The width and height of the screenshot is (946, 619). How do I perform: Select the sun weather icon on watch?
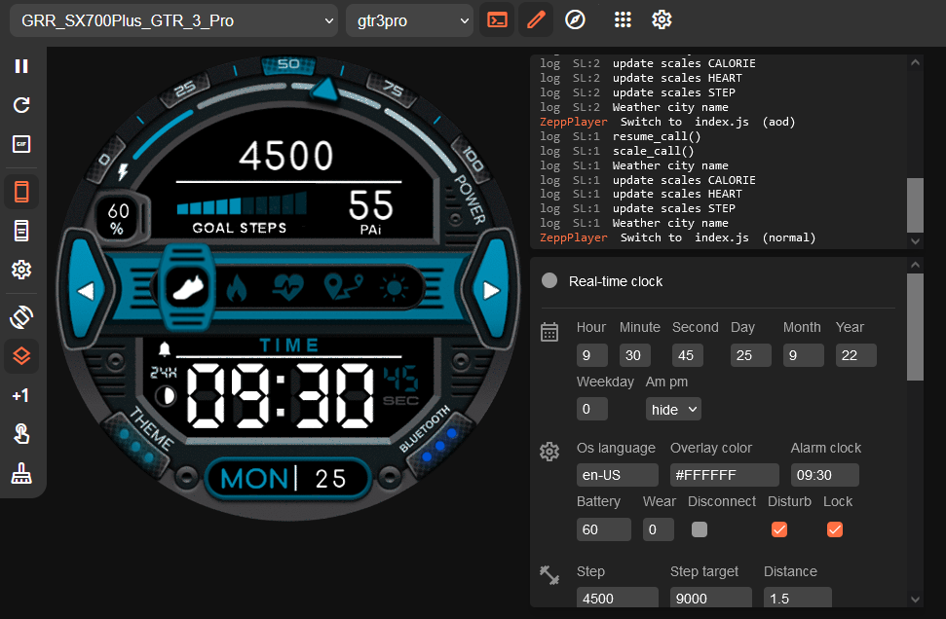(x=394, y=288)
